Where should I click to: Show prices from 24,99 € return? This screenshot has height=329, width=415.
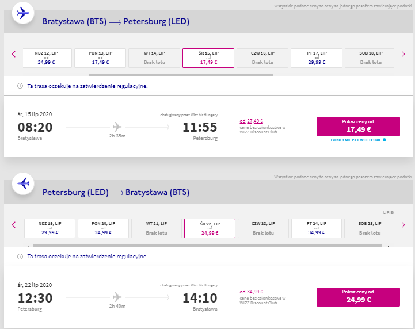(358, 297)
